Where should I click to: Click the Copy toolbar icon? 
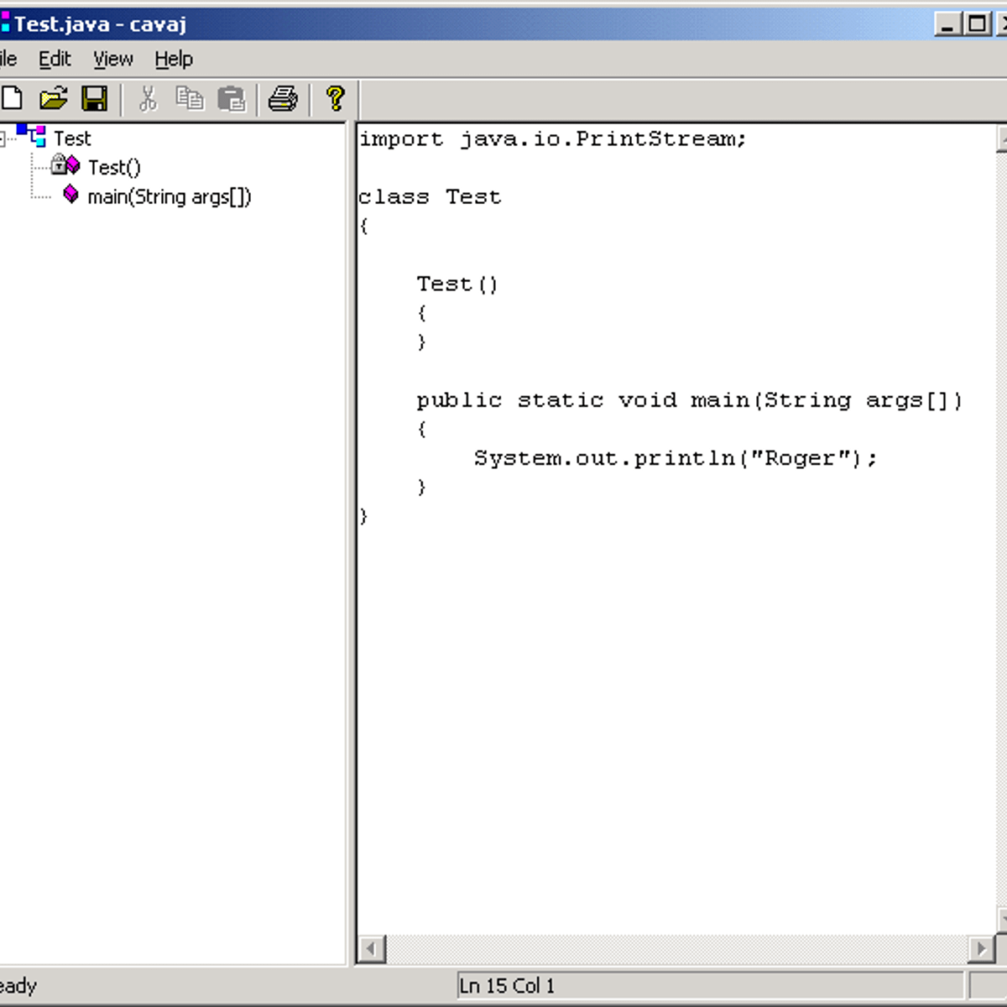point(191,98)
